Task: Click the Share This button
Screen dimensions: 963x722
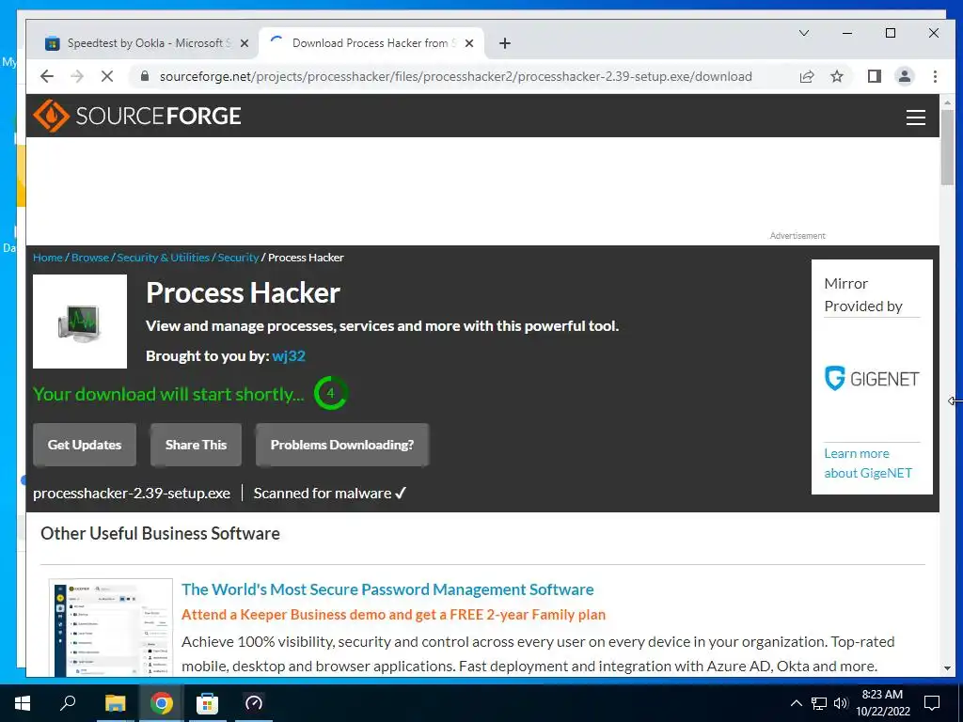Action: point(196,445)
